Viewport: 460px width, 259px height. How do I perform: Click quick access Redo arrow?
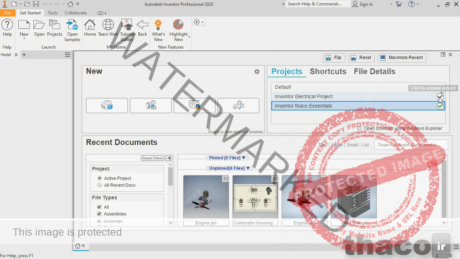[57, 4]
